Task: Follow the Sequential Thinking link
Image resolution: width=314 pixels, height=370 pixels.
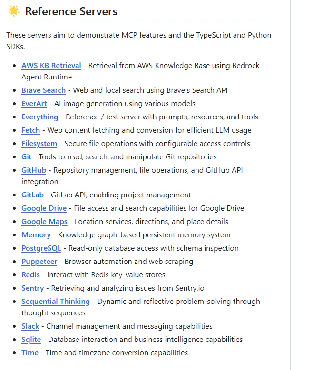Action: [x=56, y=302]
